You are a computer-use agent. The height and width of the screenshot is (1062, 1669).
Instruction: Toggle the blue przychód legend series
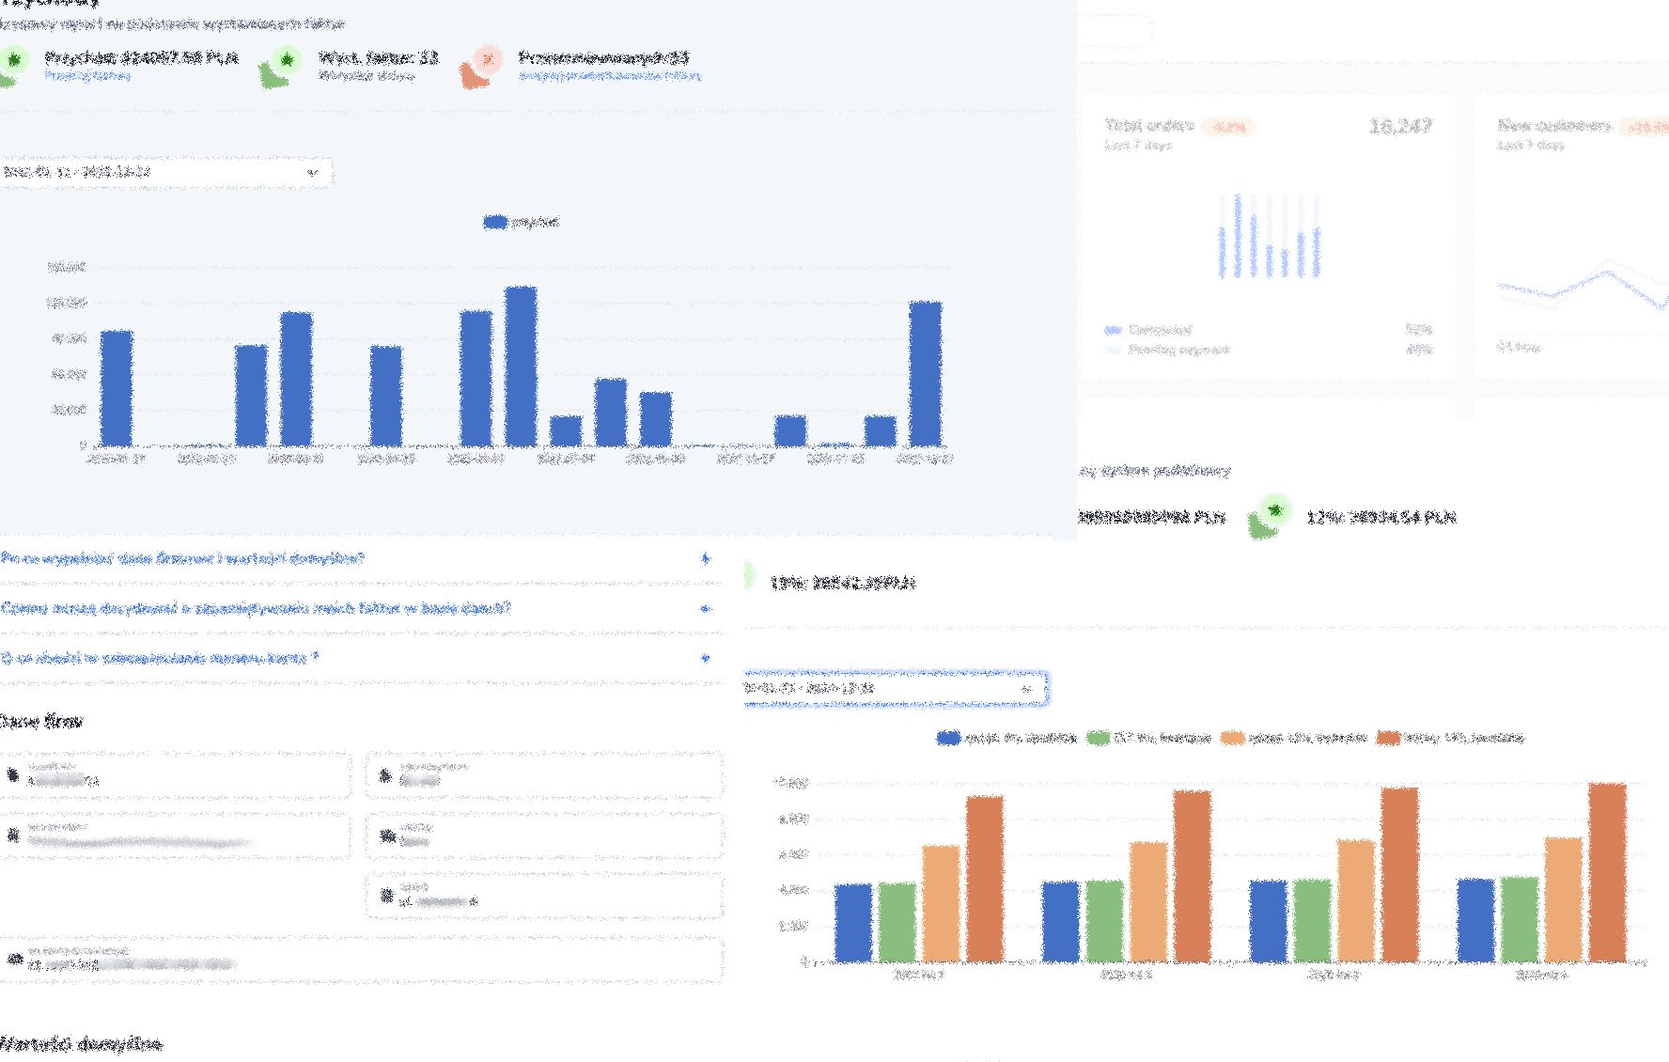coord(495,222)
